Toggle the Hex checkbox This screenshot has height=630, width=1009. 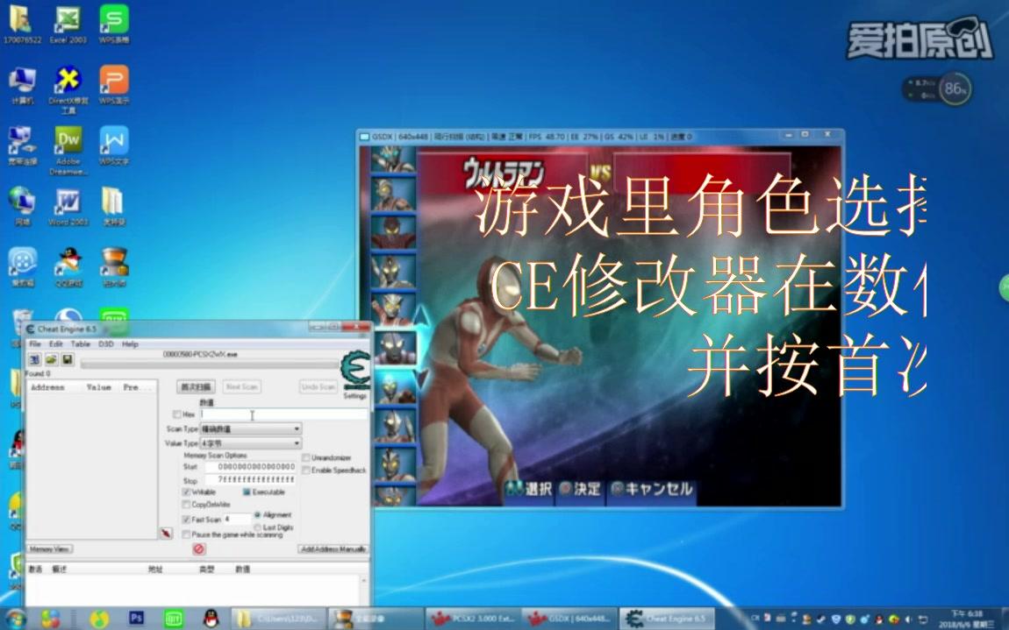point(177,414)
